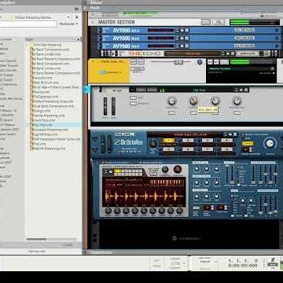The height and width of the screenshot is (283, 283).
Task: Fold the first RV7000 MkII device
Action: point(100,31)
